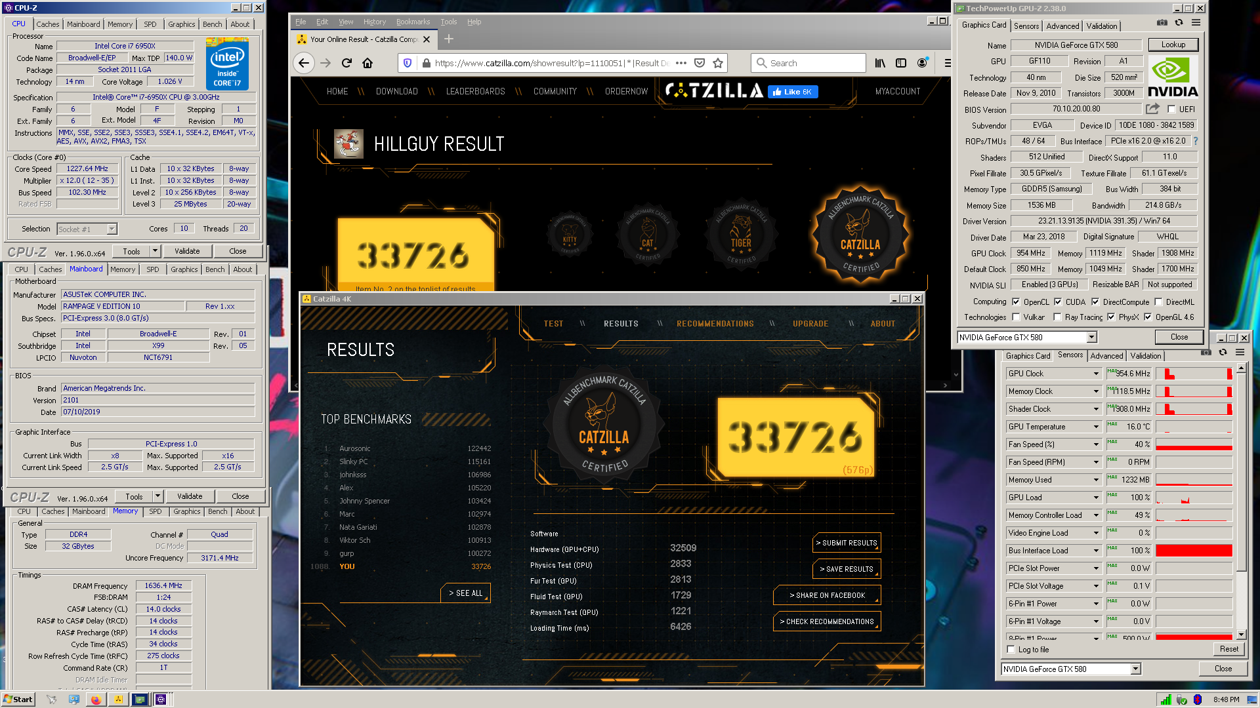
Task: Open the Memory Clock sensor dropdown
Action: coord(1096,391)
